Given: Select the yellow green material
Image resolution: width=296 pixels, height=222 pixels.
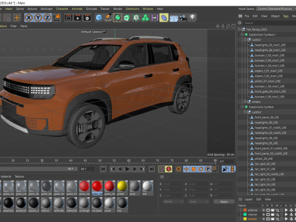Looking at the screenshot, I should 122,188.
